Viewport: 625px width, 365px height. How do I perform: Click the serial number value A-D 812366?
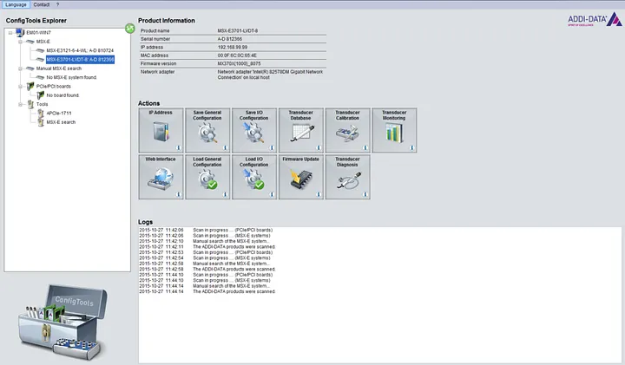229,39
